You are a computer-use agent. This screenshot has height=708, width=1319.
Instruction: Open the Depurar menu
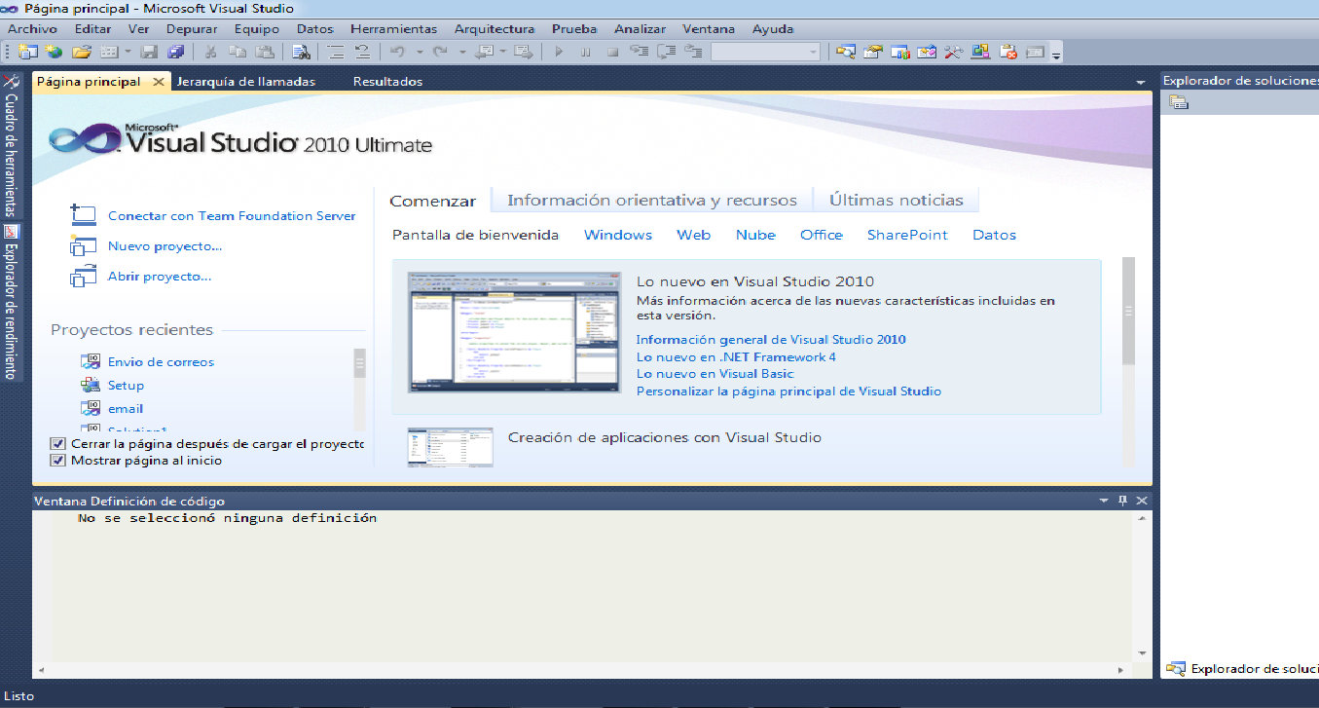(191, 28)
